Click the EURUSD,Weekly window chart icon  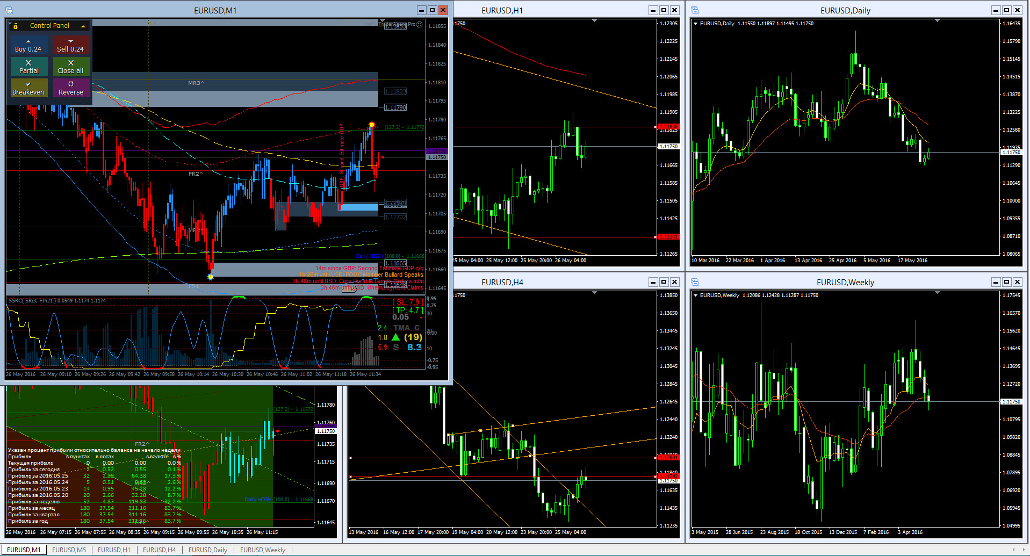(x=695, y=282)
